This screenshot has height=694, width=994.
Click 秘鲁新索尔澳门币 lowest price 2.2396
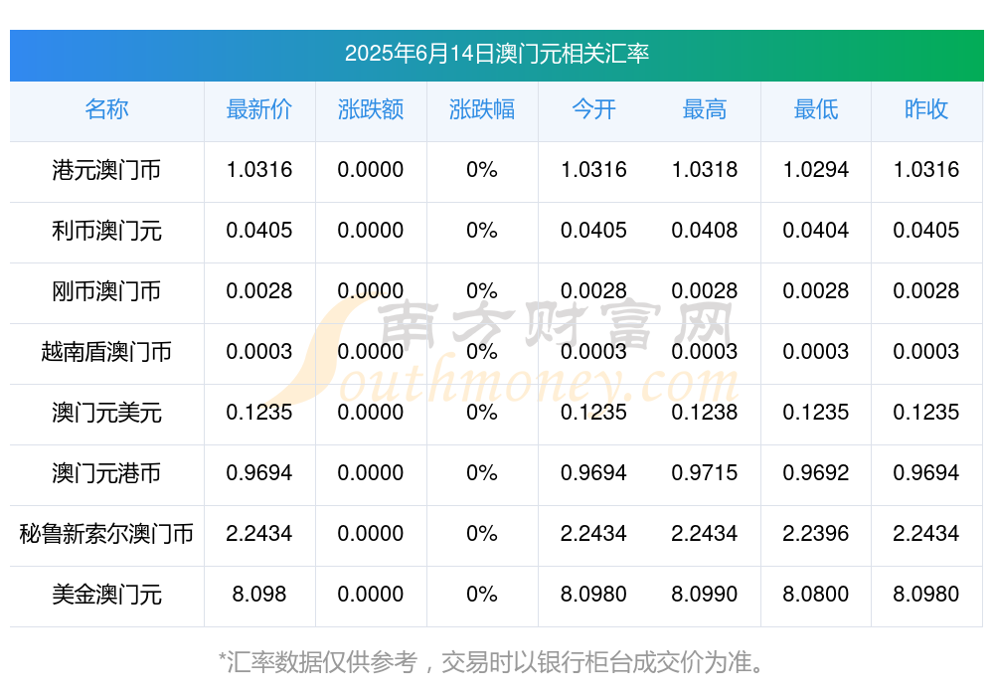[816, 534]
